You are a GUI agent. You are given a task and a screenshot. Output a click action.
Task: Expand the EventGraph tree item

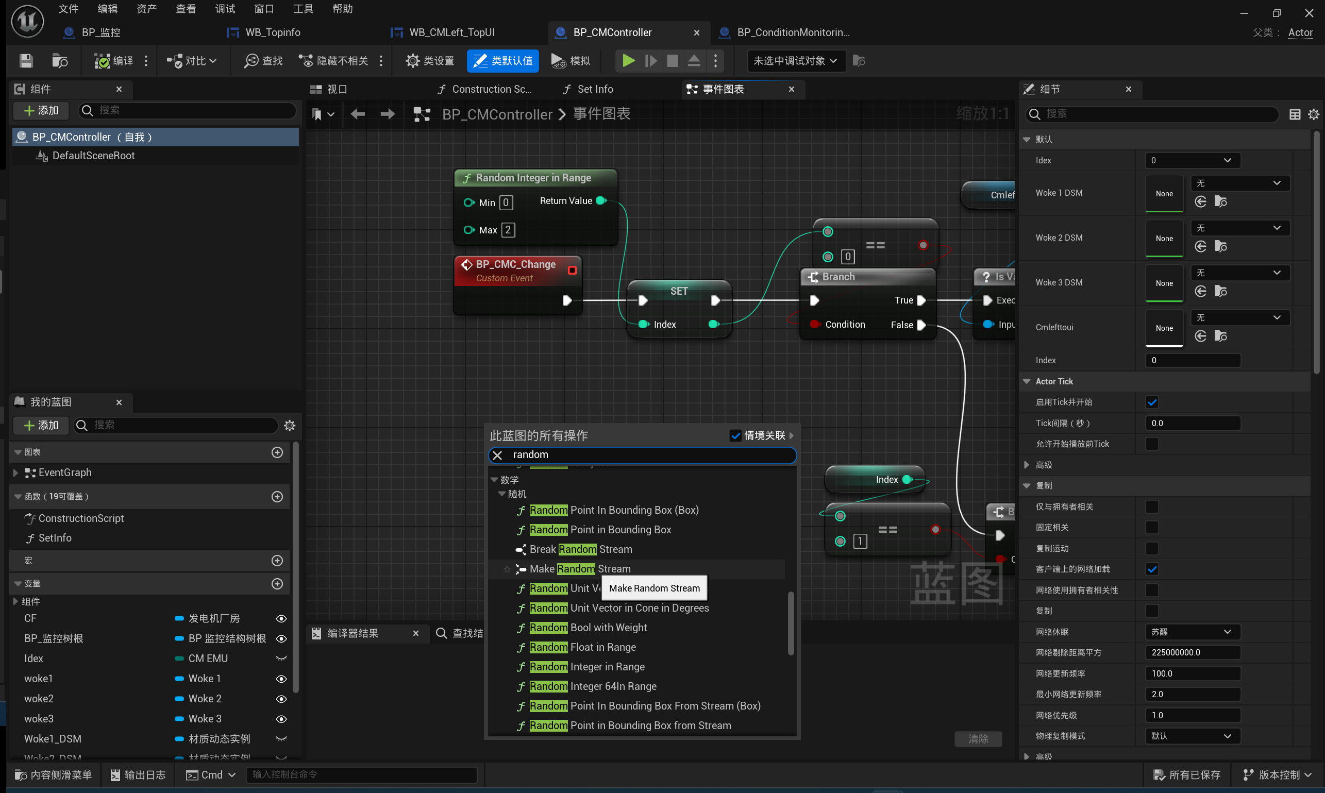pos(15,473)
